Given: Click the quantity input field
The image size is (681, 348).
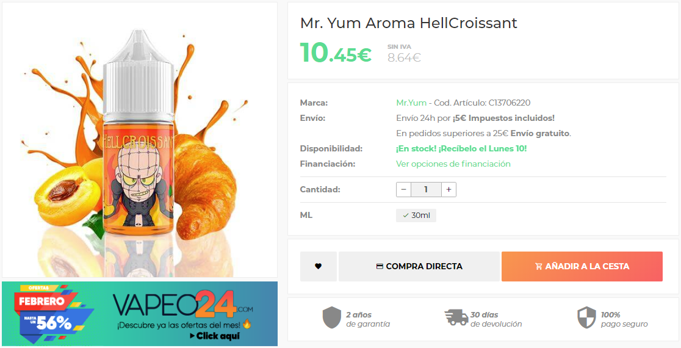Looking at the screenshot, I should [x=426, y=189].
